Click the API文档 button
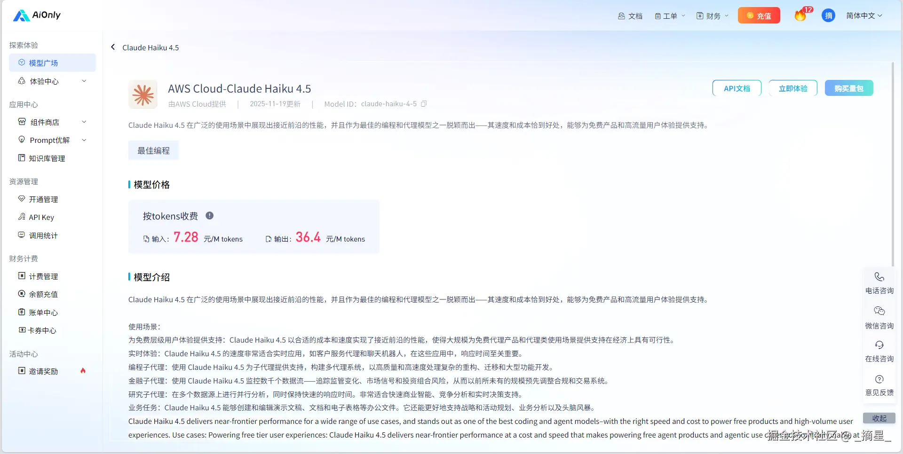The width and height of the screenshot is (903, 454). point(737,88)
